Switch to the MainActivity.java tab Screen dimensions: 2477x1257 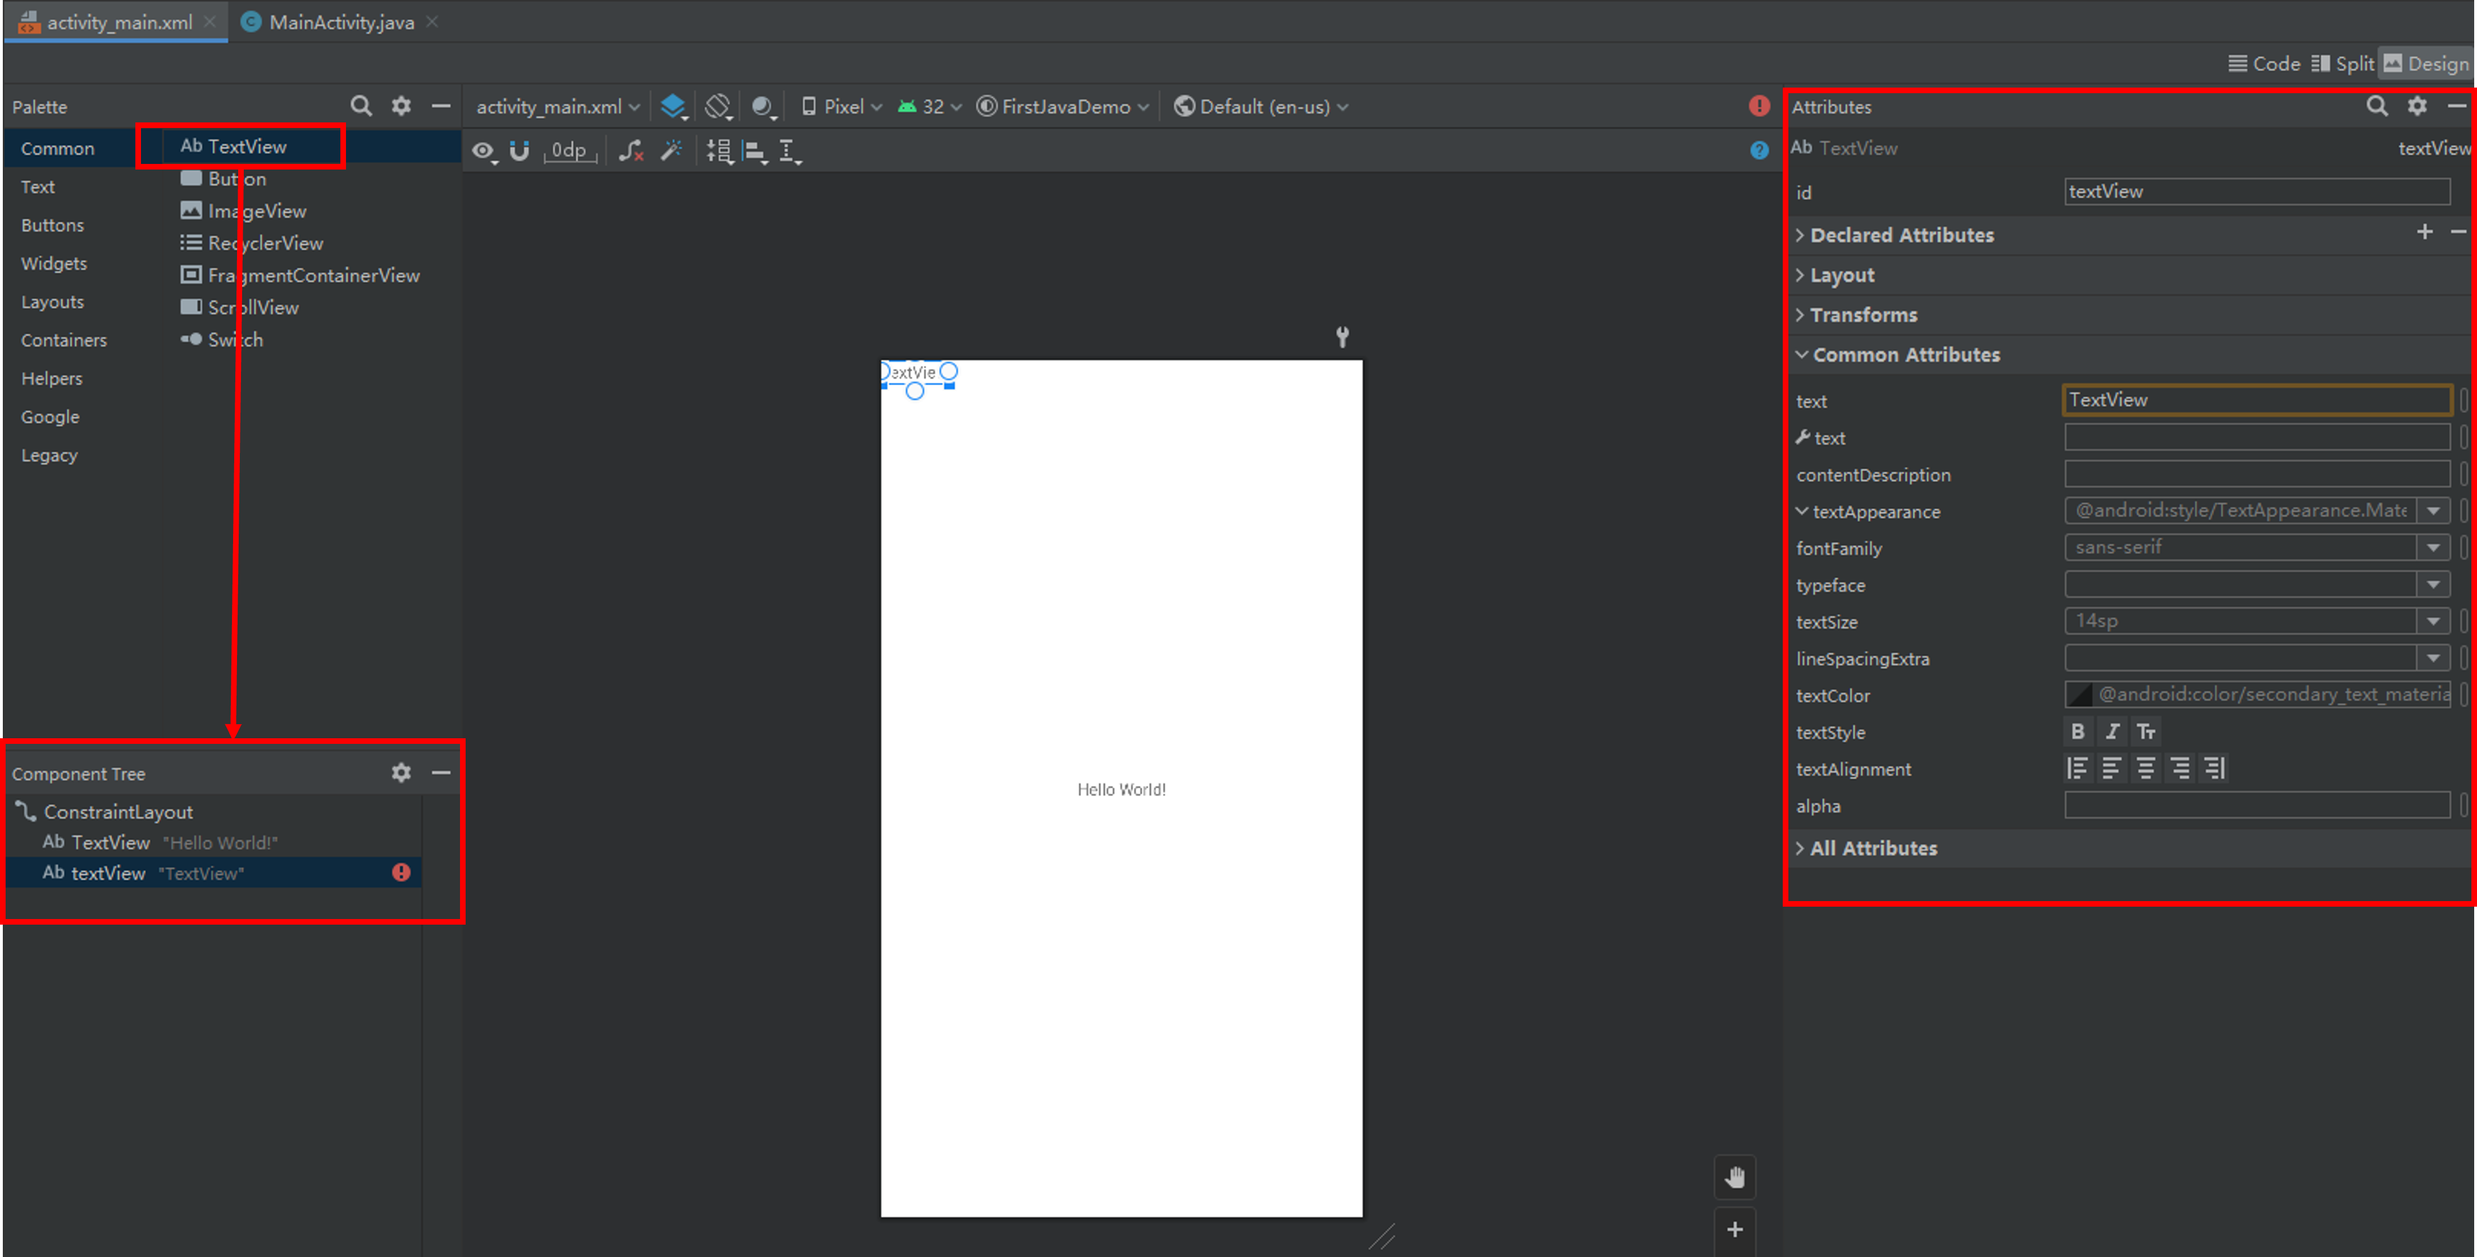click(340, 22)
